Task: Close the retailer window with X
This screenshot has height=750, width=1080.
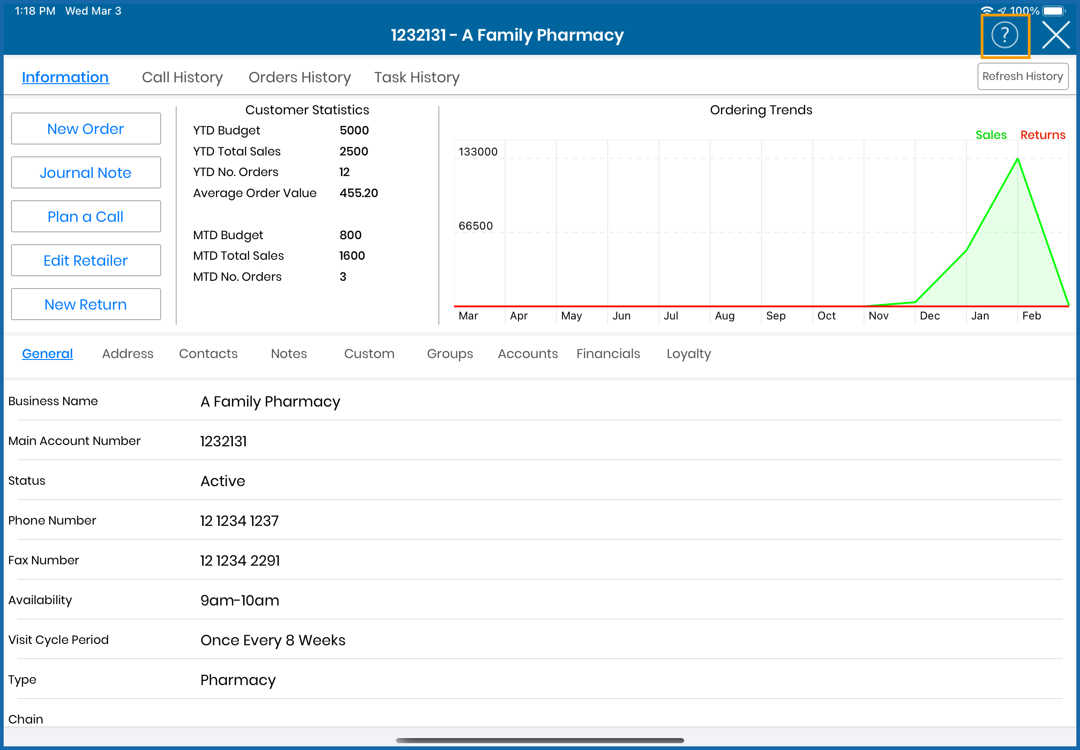Action: [x=1056, y=35]
